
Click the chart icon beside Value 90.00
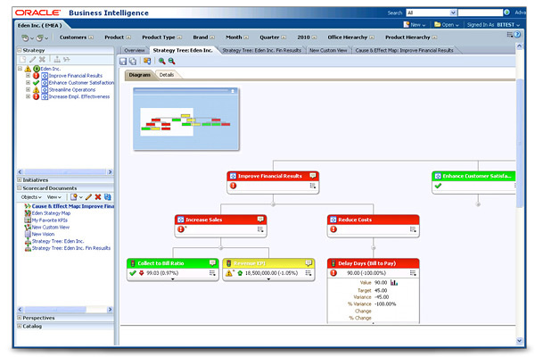coord(394,283)
